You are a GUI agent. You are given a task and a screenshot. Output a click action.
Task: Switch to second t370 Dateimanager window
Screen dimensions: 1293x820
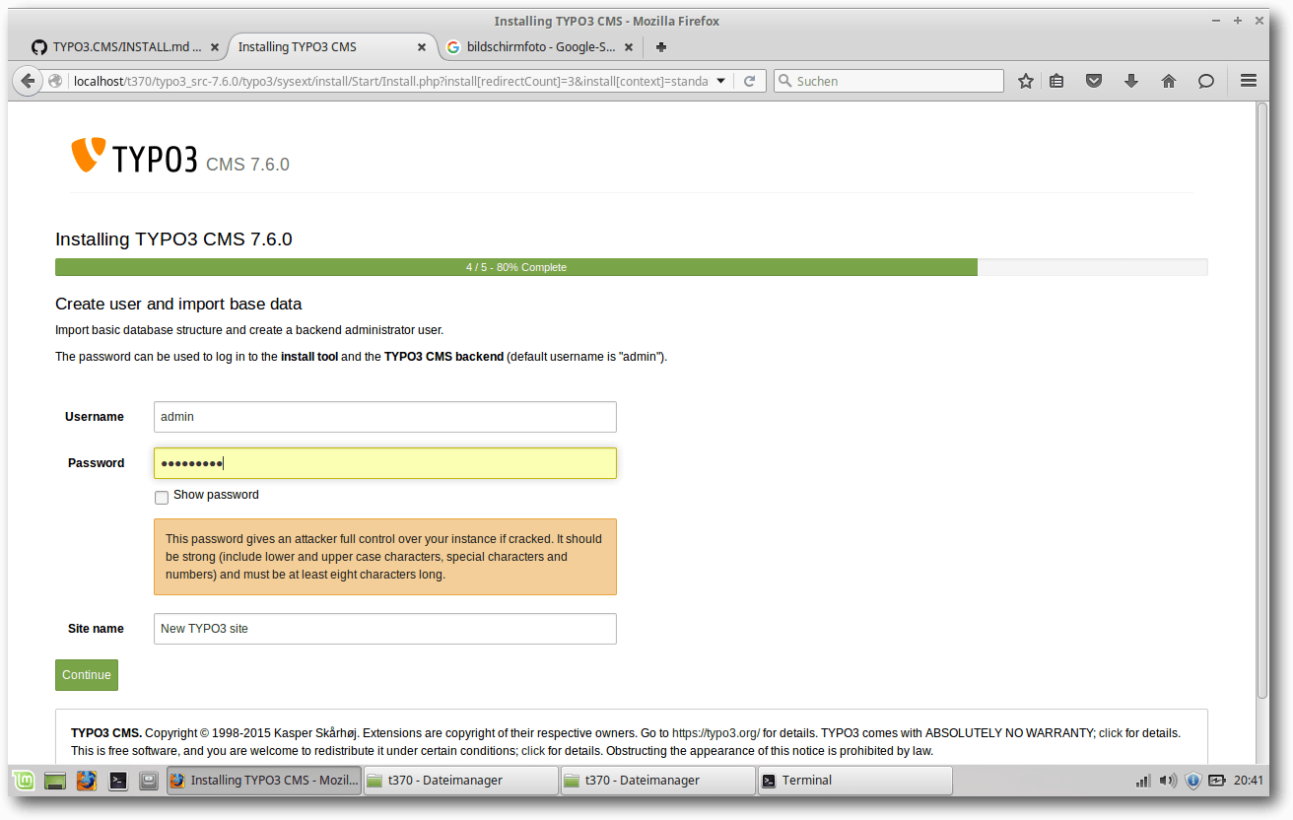coord(657,781)
